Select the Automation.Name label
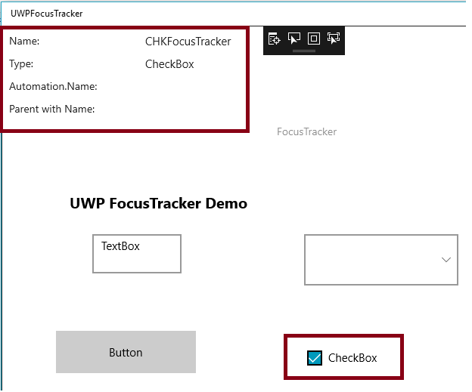Viewport: 472px width, 392px height. 53,87
